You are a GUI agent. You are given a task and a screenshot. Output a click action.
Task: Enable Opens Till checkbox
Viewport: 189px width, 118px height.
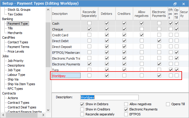click(x=168, y=104)
